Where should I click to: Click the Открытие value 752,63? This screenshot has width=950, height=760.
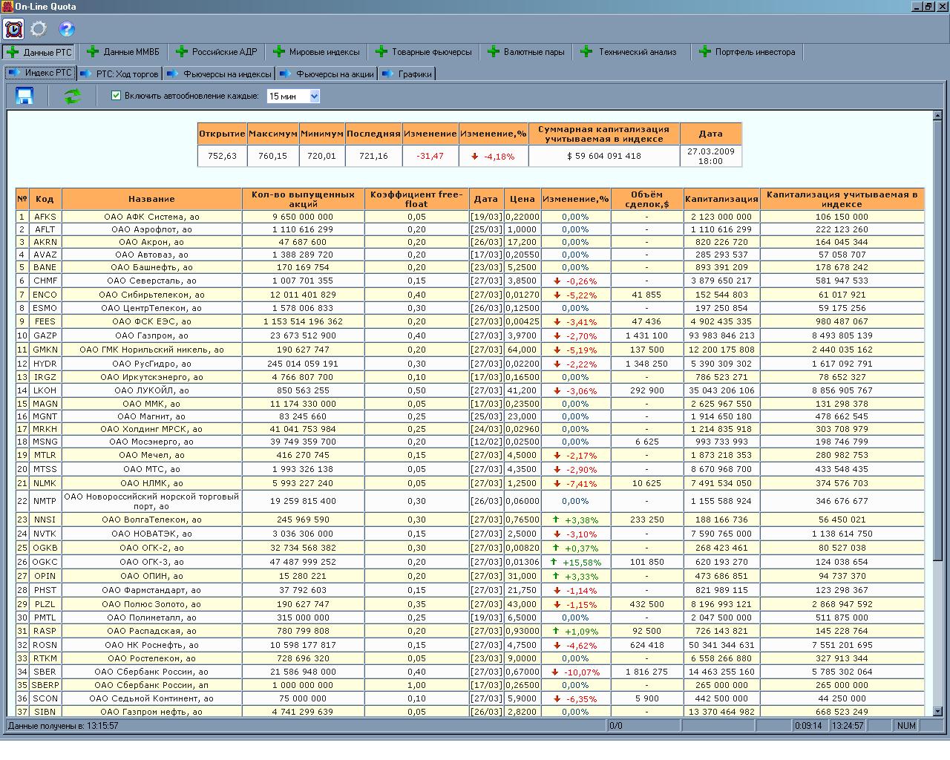pos(222,156)
